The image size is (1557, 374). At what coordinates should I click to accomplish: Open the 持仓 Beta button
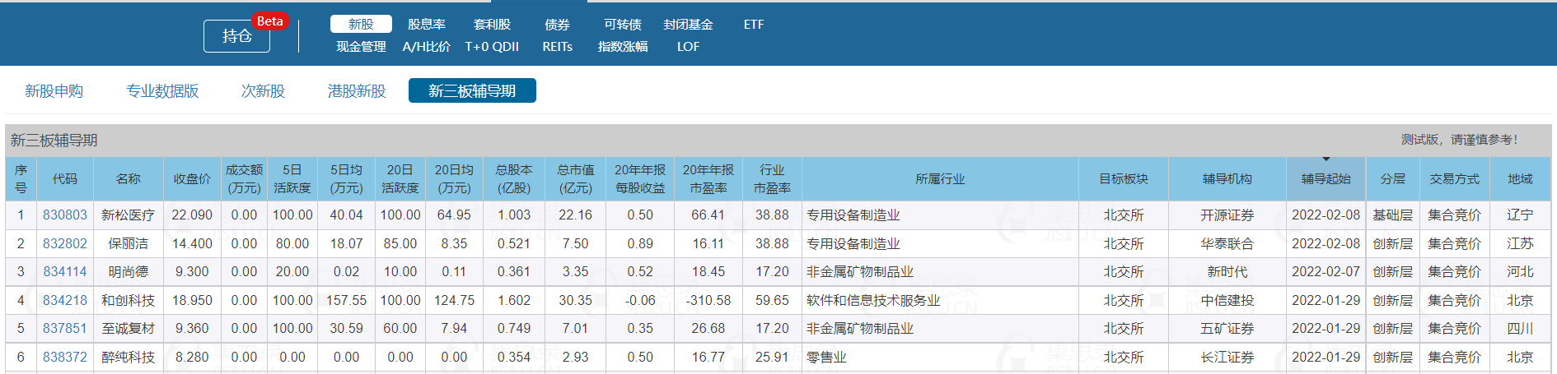click(237, 35)
